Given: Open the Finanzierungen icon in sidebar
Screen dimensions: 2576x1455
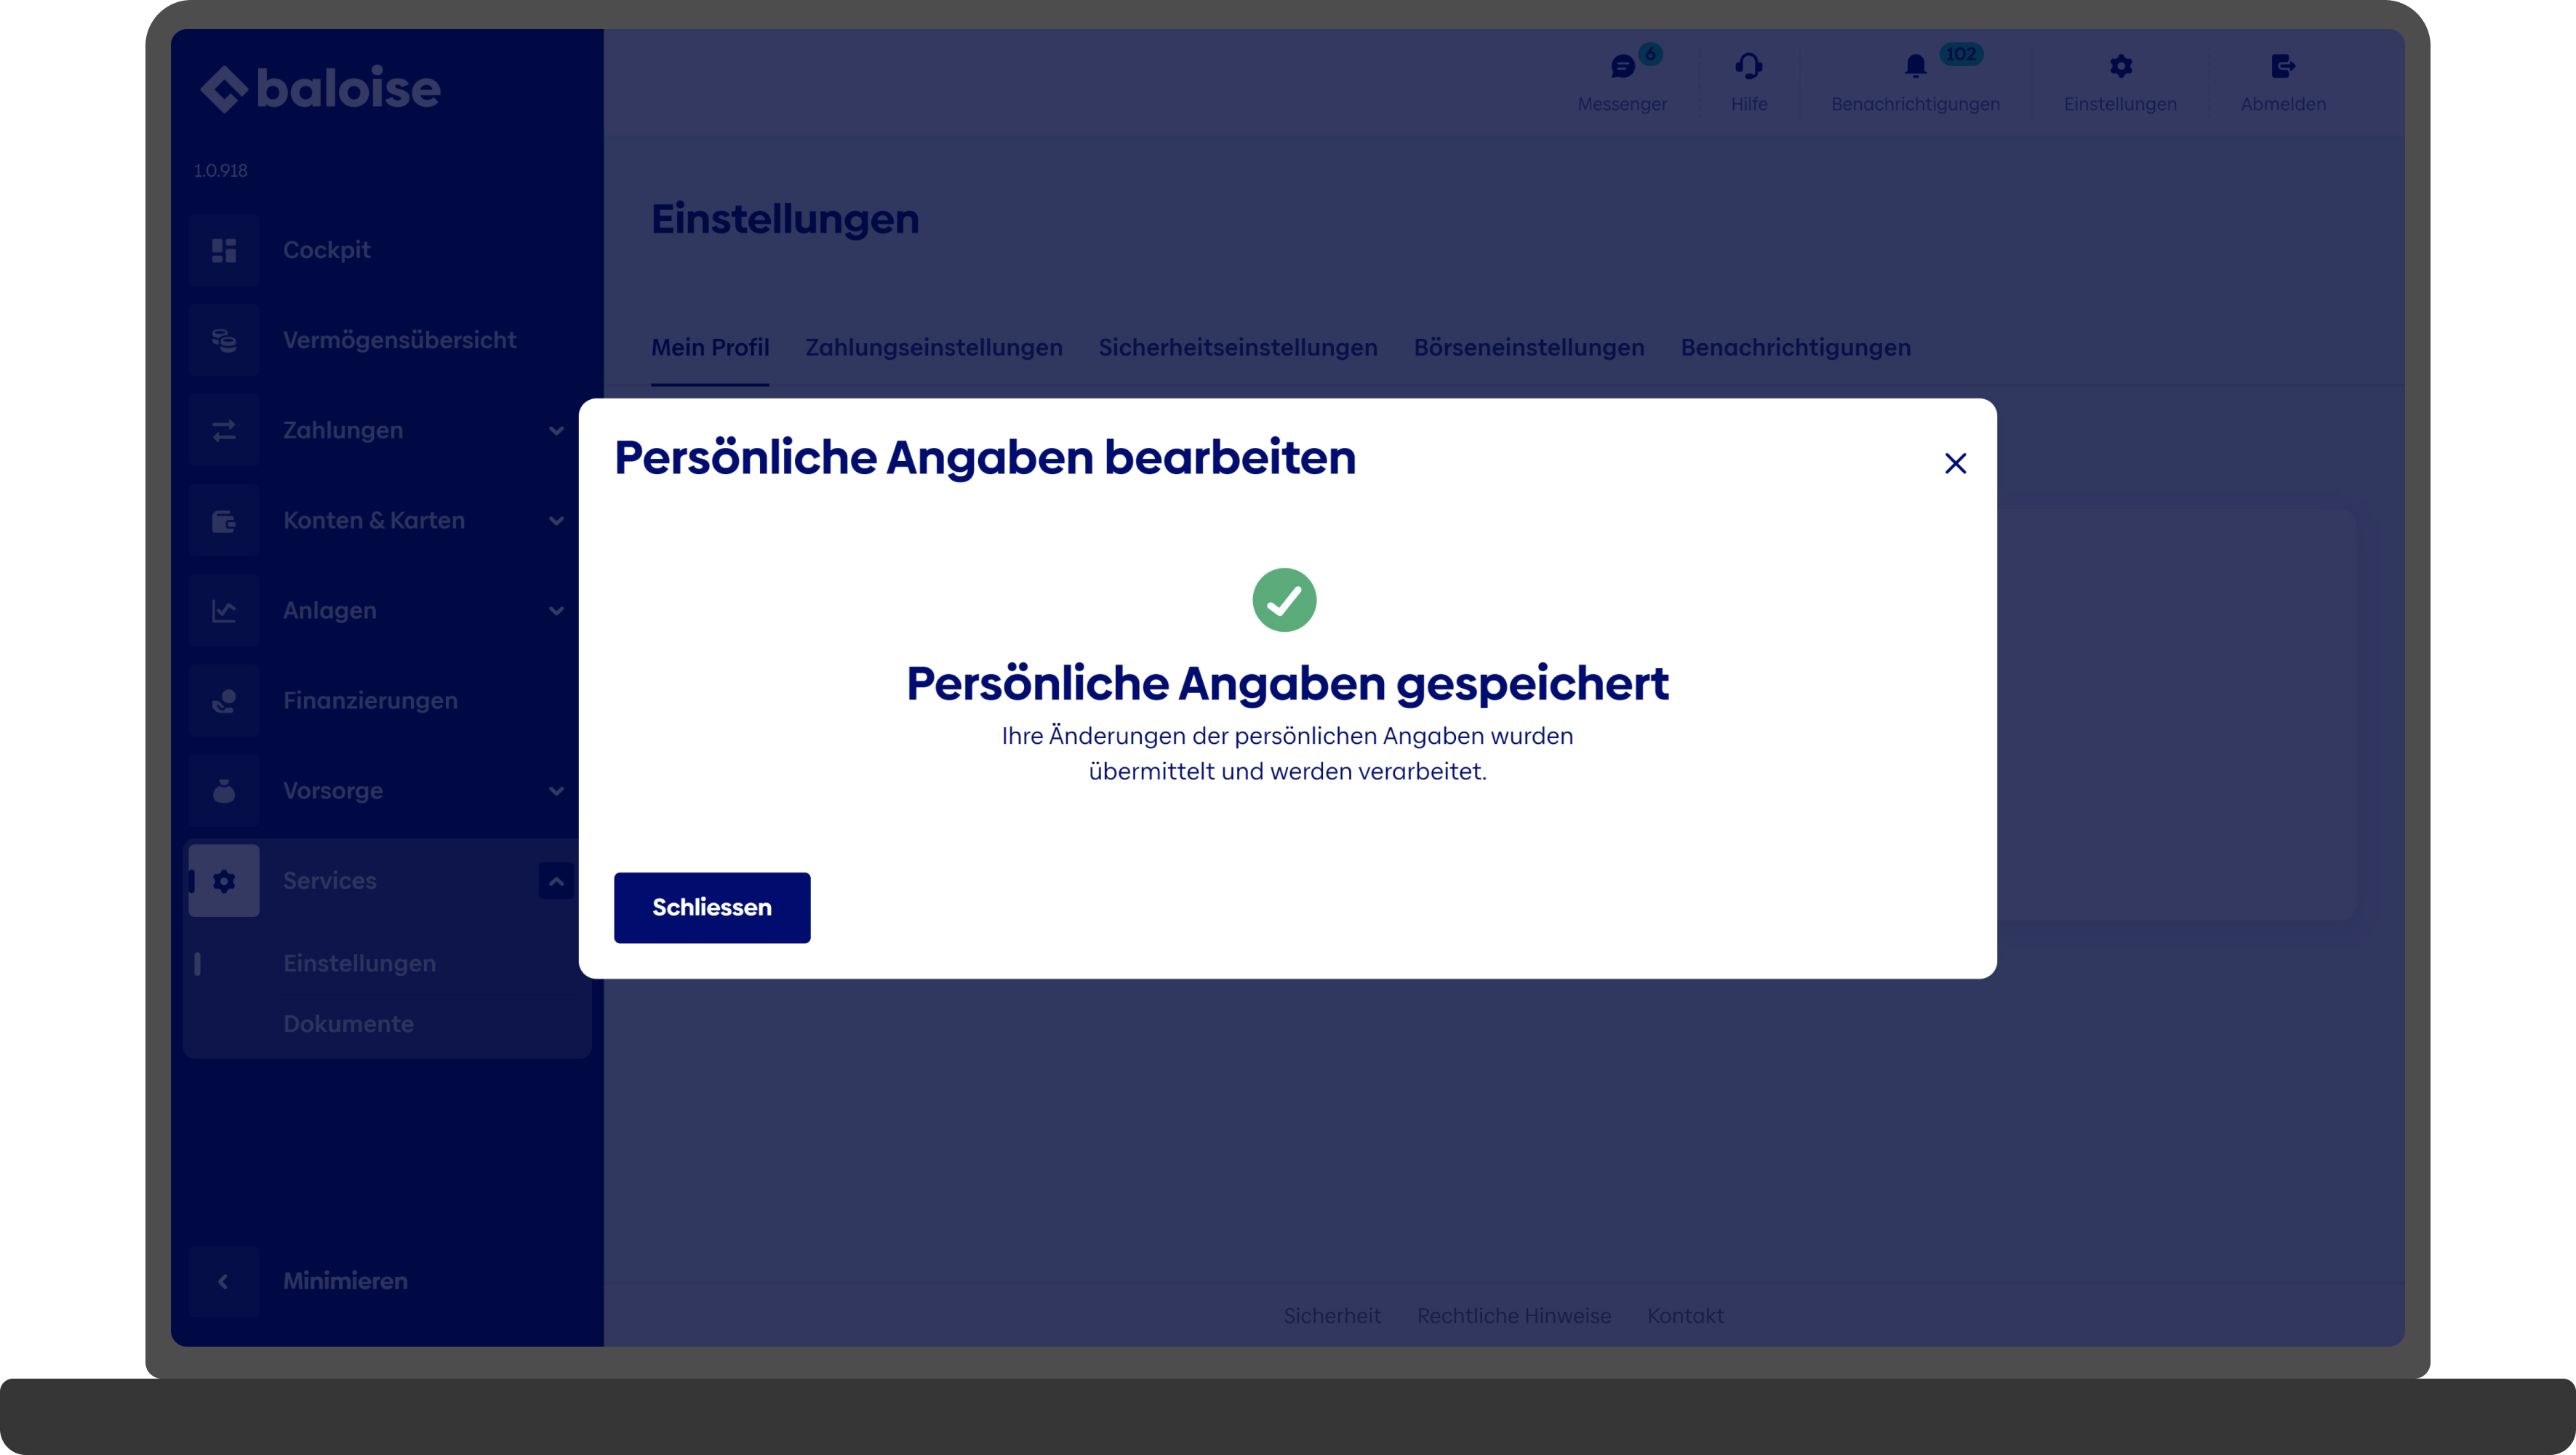Looking at the screenshot, I should click(224, 700).
